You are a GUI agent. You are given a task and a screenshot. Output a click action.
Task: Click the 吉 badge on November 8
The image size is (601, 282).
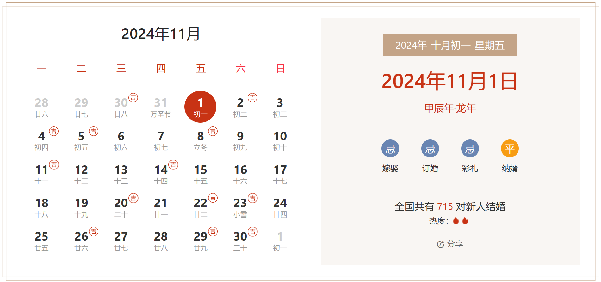(x=213, y=131)
